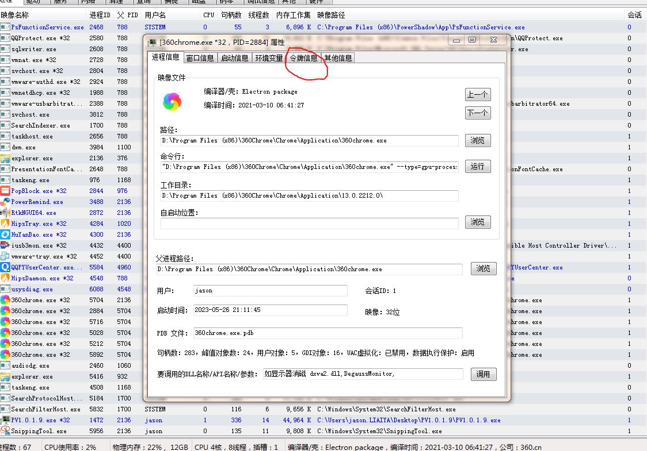Click the properties dialog title bar icon
This screenshot has width=647, height=451.
click(x=153, y=43)
